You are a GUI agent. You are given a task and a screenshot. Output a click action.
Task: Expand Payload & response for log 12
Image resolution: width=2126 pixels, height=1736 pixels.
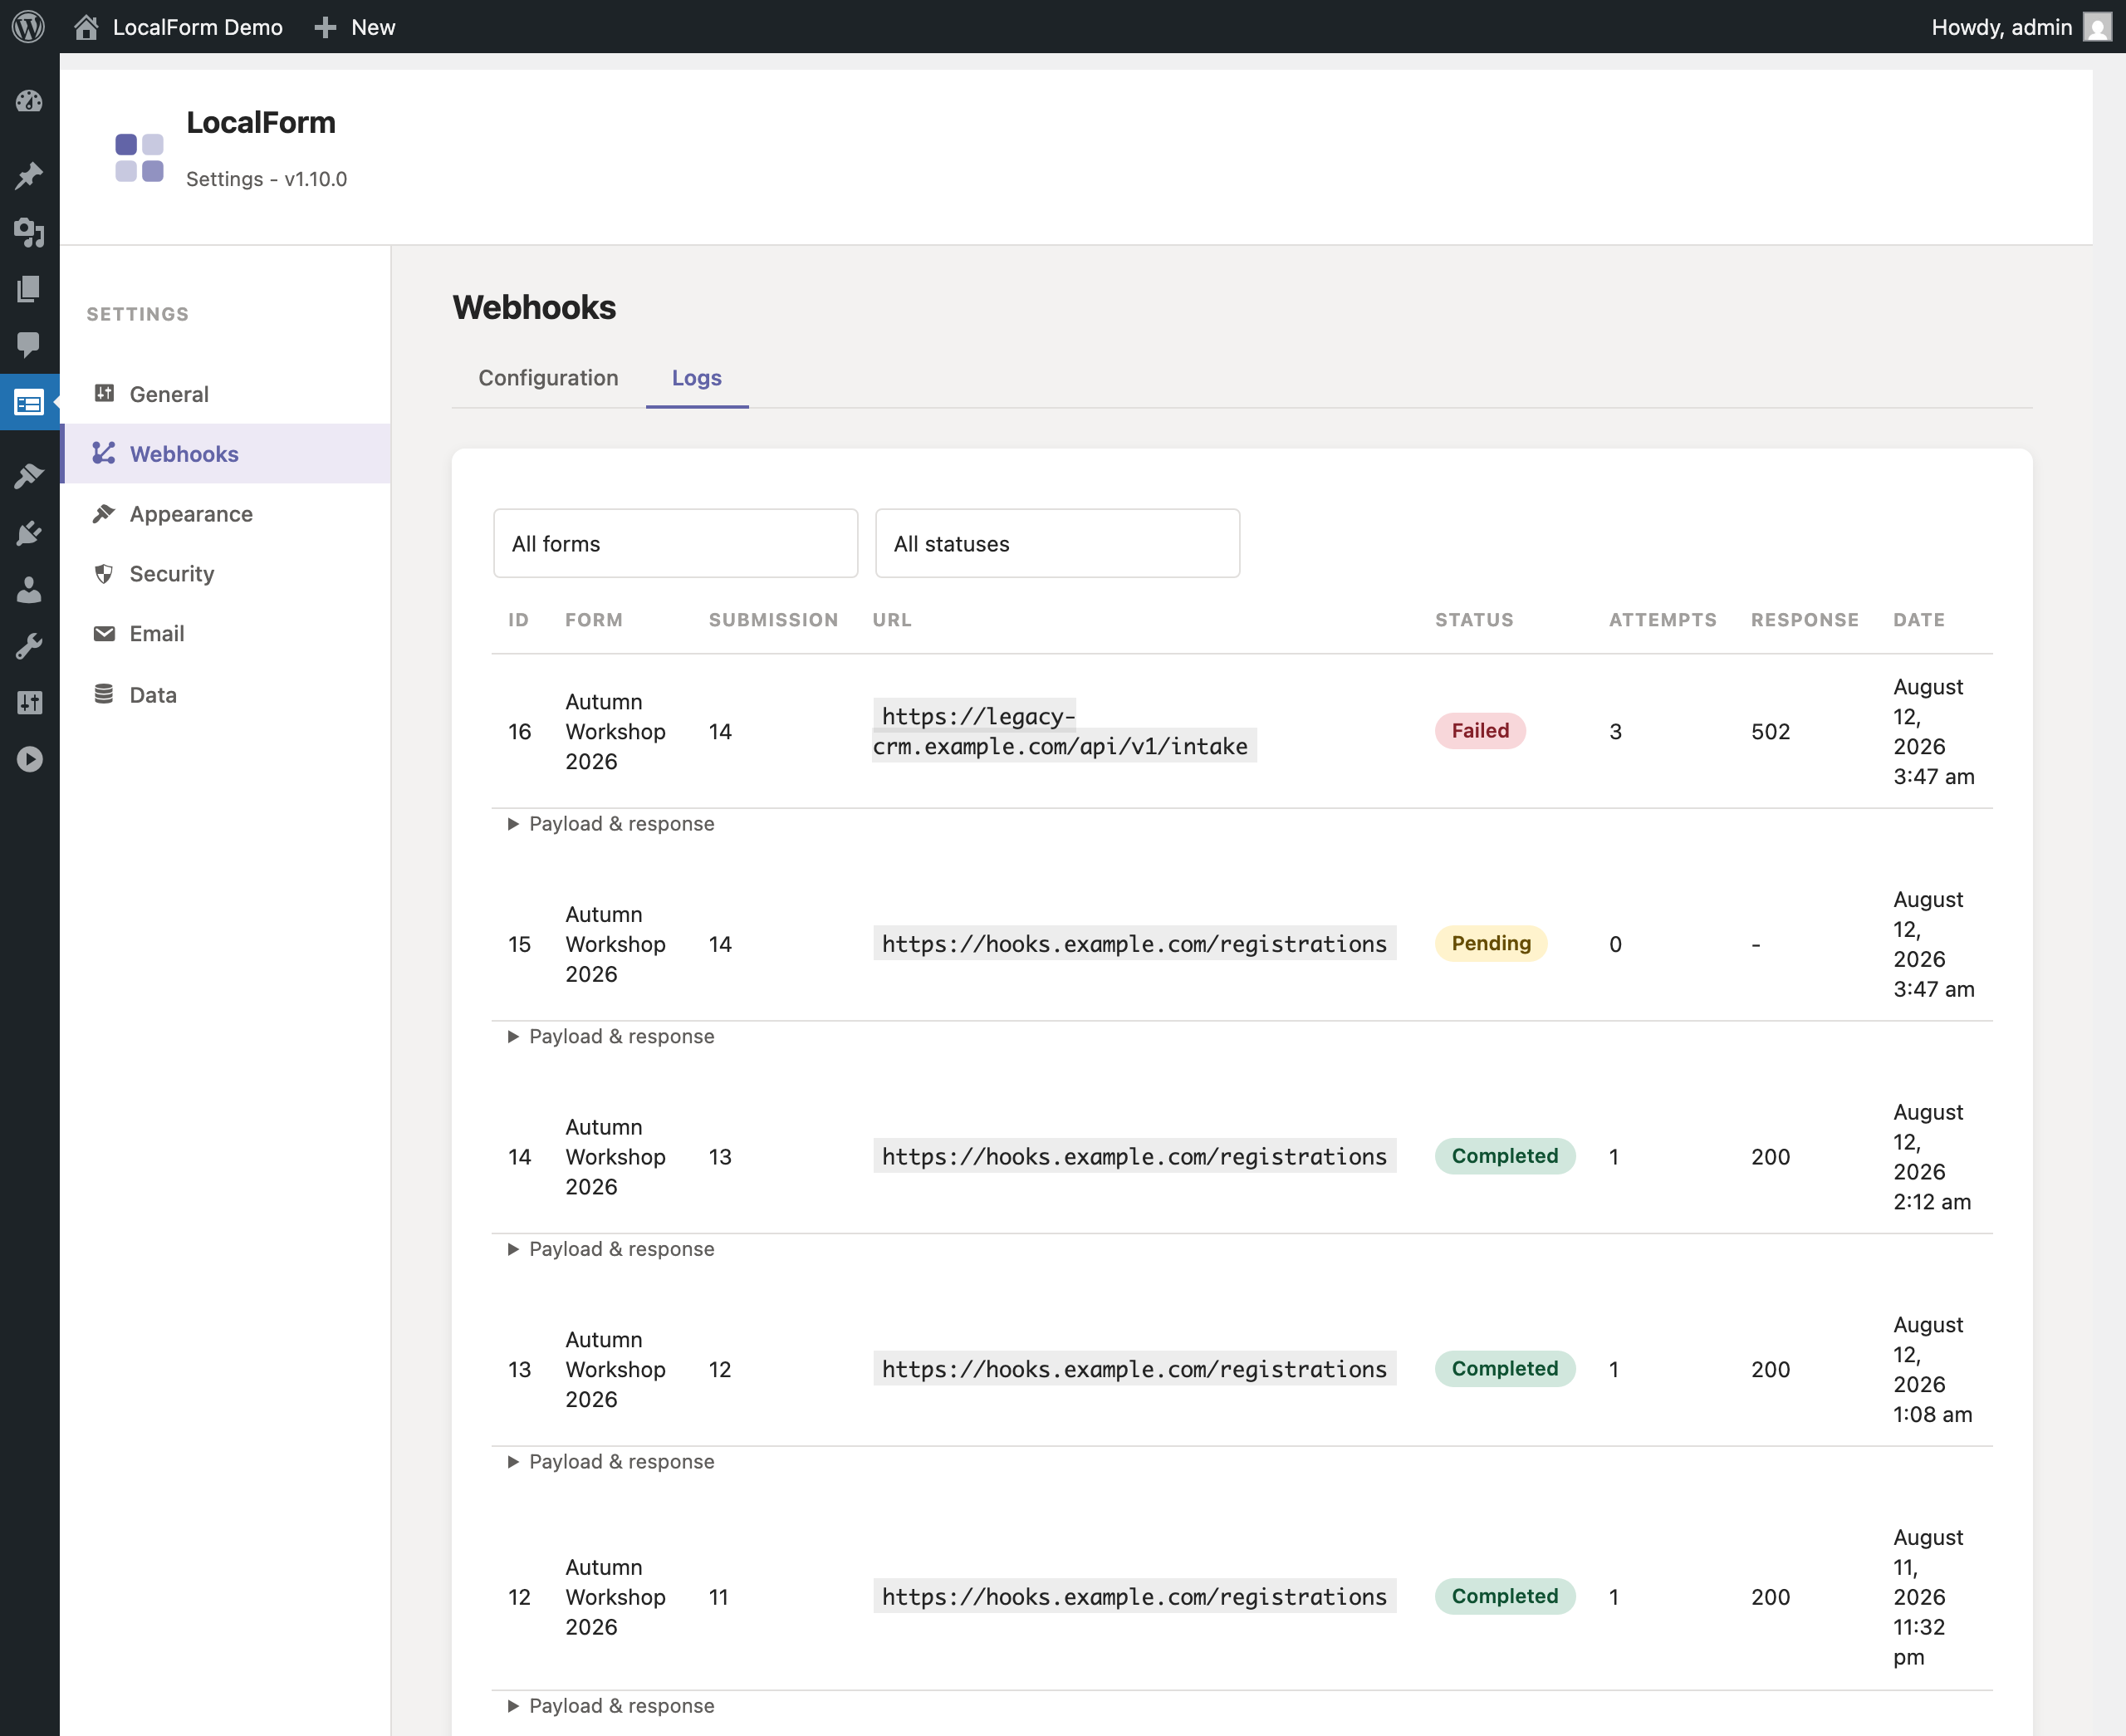612,1706
